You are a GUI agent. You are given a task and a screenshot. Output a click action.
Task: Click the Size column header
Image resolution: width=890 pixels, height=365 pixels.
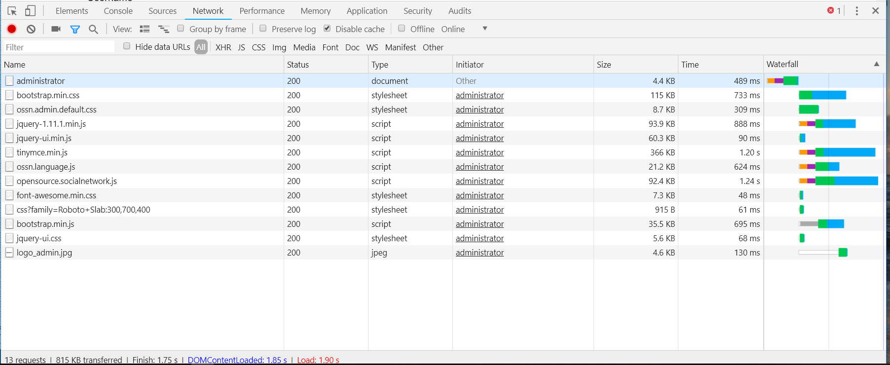604,65
